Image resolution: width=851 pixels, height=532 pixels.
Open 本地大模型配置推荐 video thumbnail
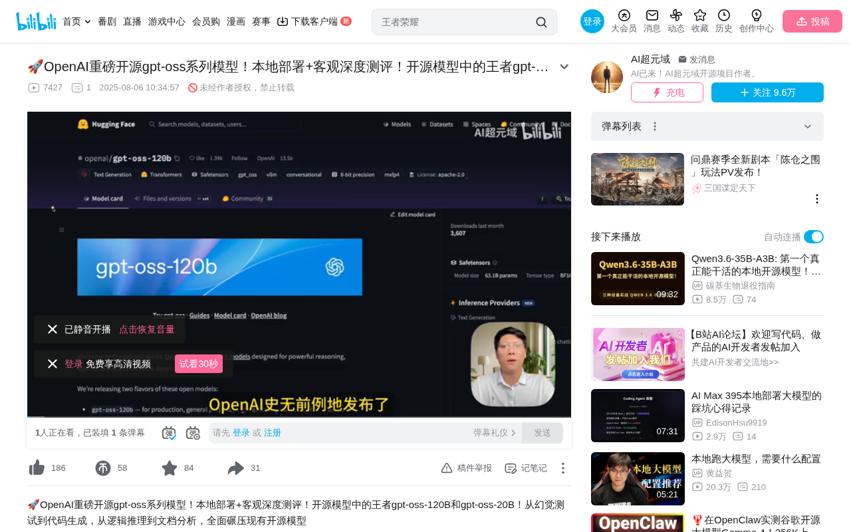[638, 479]
